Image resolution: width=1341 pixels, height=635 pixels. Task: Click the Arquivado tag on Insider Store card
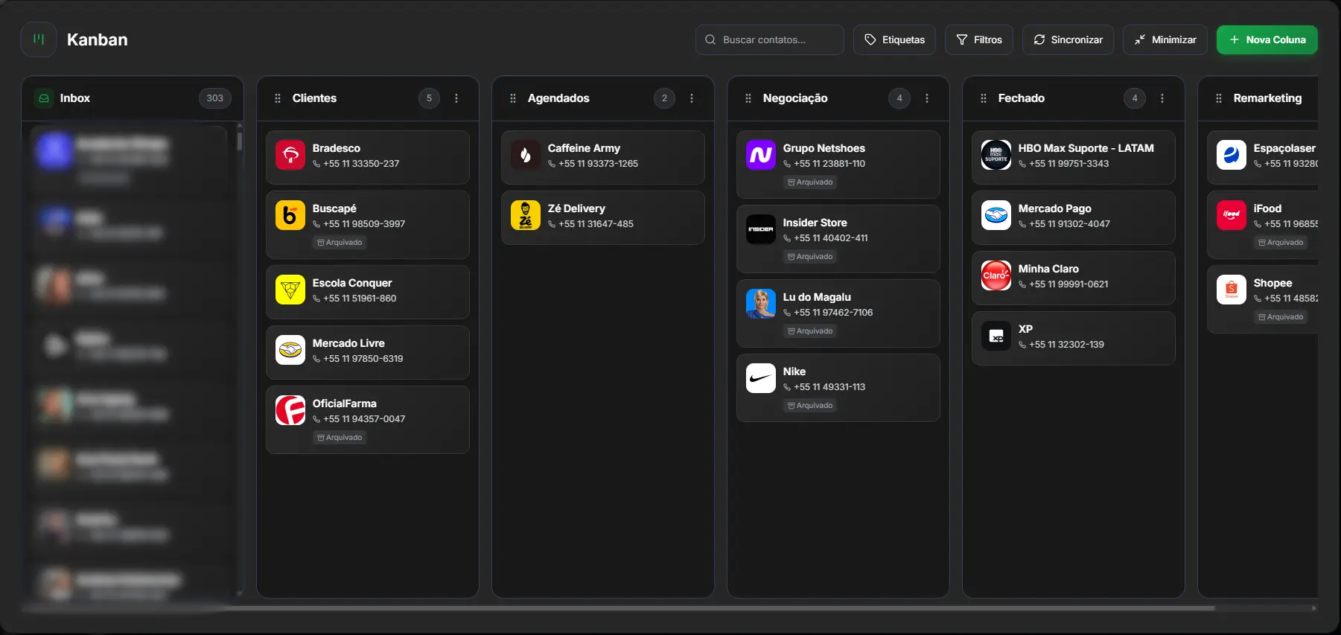(x=810, y=257)
